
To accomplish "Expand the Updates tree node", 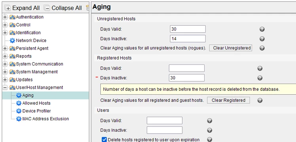I will pyautogui.click(x=5, y=80).
